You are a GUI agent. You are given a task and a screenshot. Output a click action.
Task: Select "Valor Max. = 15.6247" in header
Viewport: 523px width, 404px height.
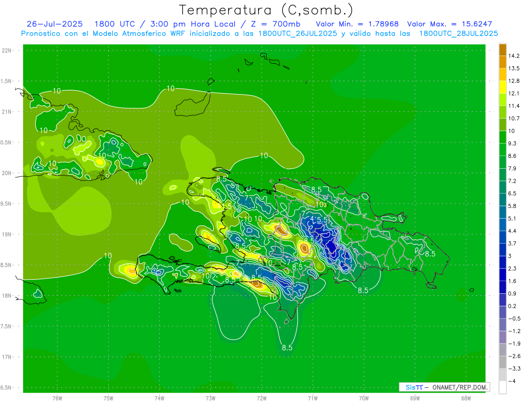(449, 24)
